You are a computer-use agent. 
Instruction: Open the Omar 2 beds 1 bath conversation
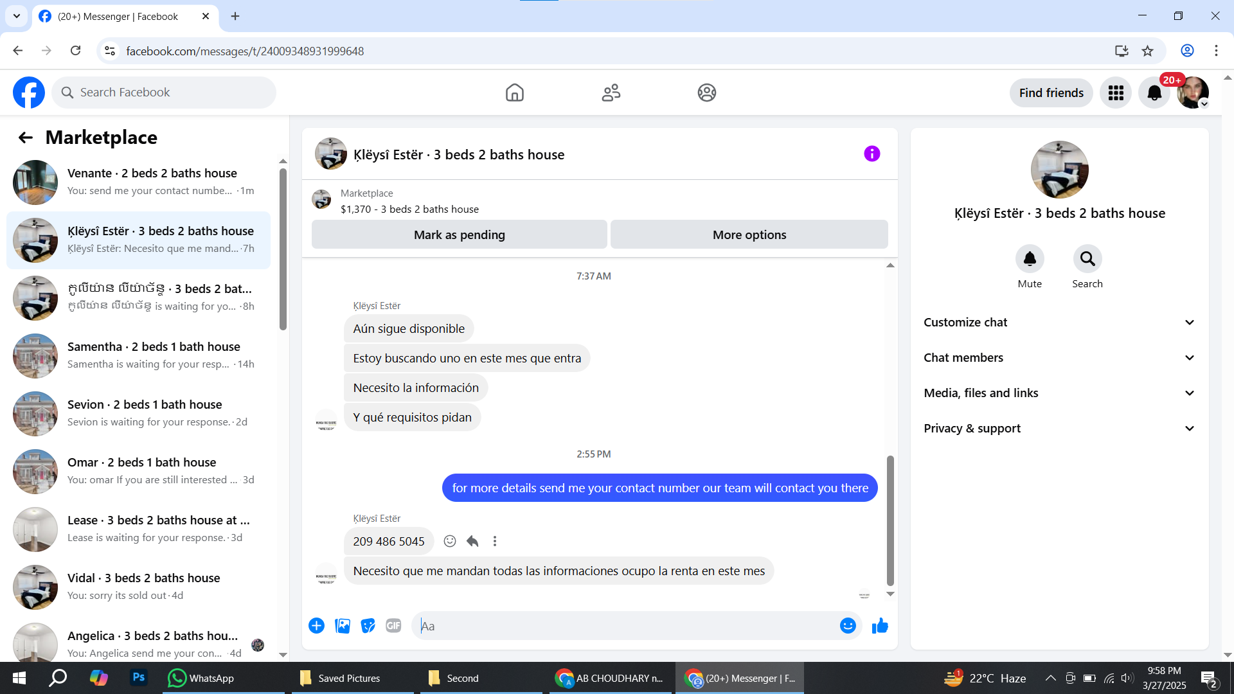138,472
